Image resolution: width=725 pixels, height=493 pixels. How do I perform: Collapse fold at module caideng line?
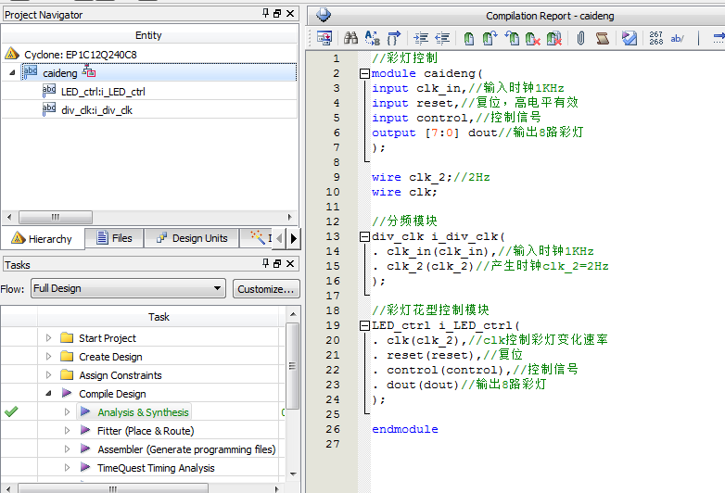coord(363,73)
